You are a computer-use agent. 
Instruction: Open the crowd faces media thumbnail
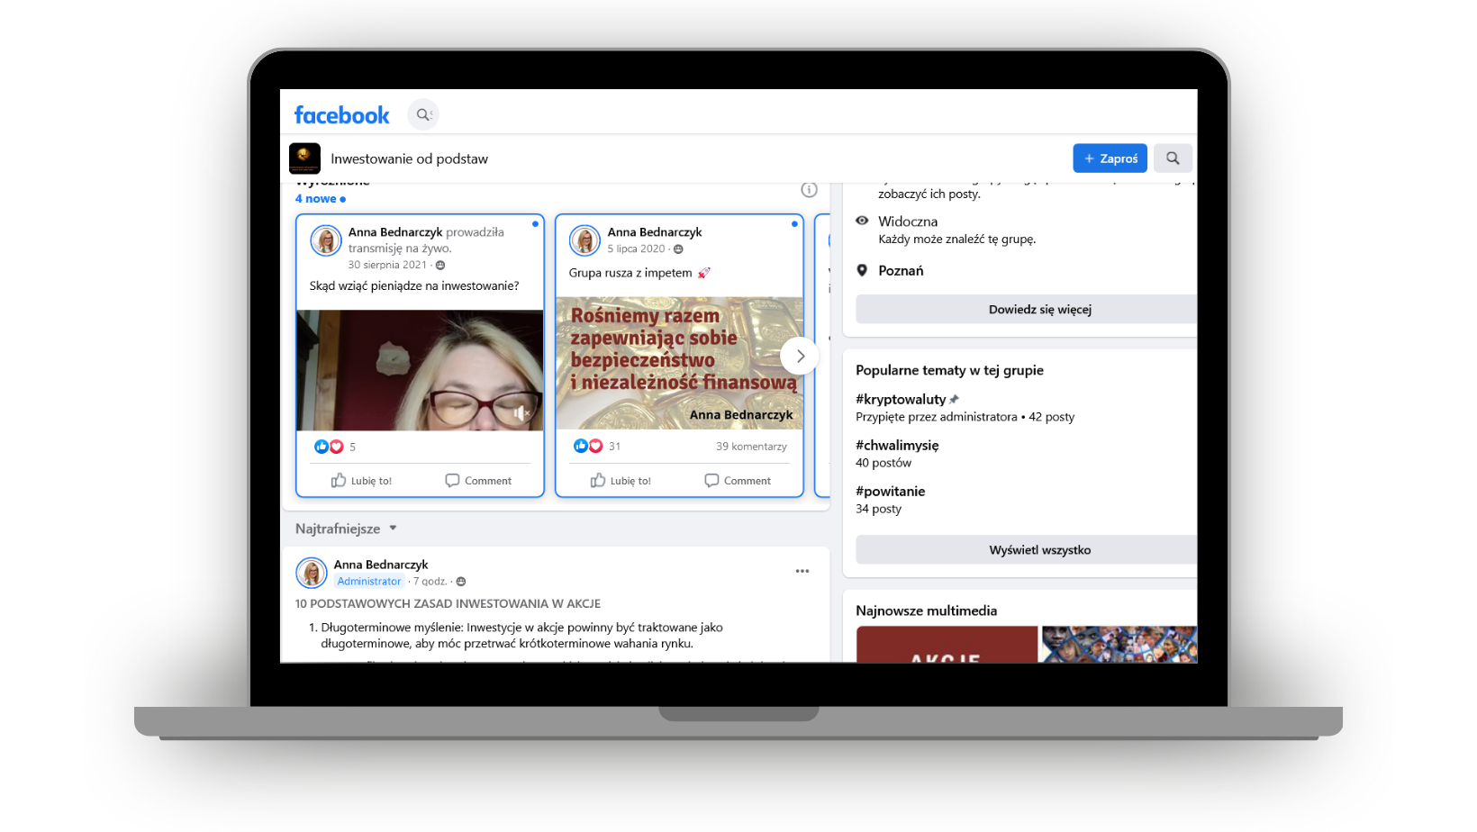pyautogui.click(x=1119, y=645)
